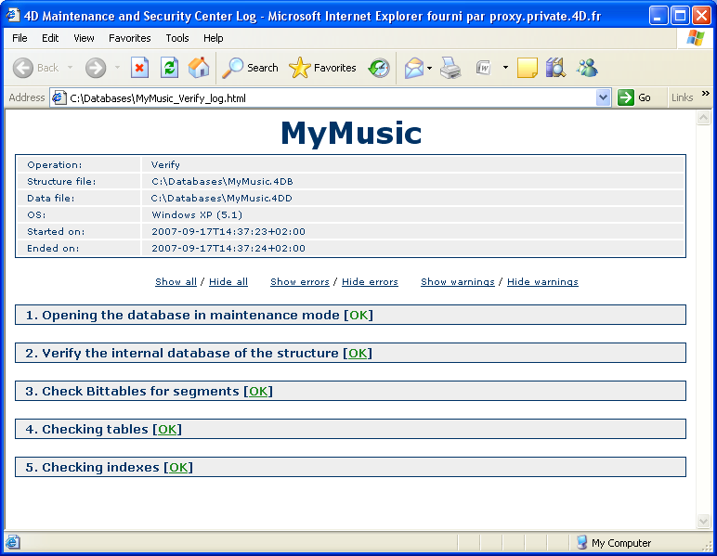Print the page using the printer icon

tap(450, 68)
